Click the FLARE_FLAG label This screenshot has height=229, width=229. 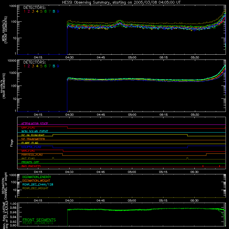coord(30,143)
